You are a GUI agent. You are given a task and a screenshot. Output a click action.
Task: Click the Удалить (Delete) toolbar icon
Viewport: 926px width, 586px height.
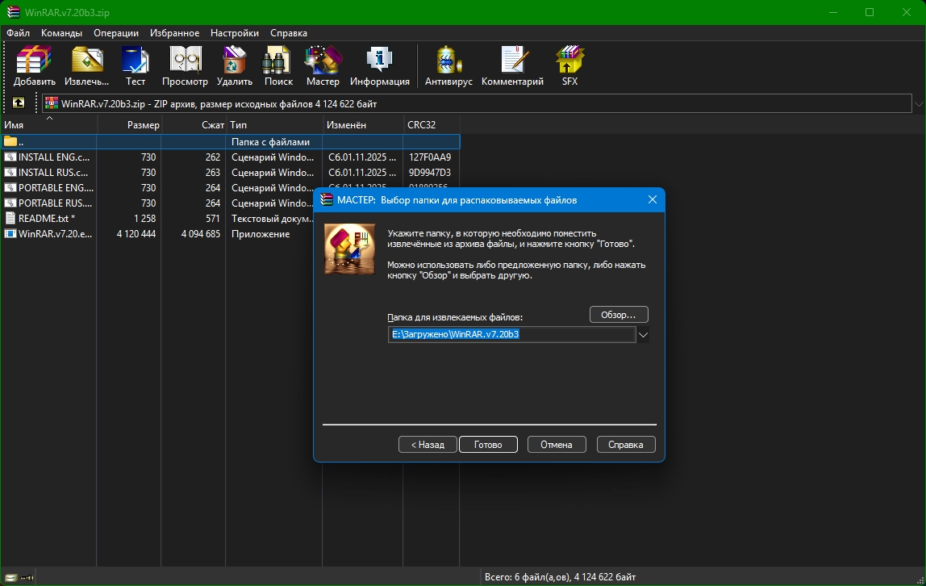tap(234, 65)
